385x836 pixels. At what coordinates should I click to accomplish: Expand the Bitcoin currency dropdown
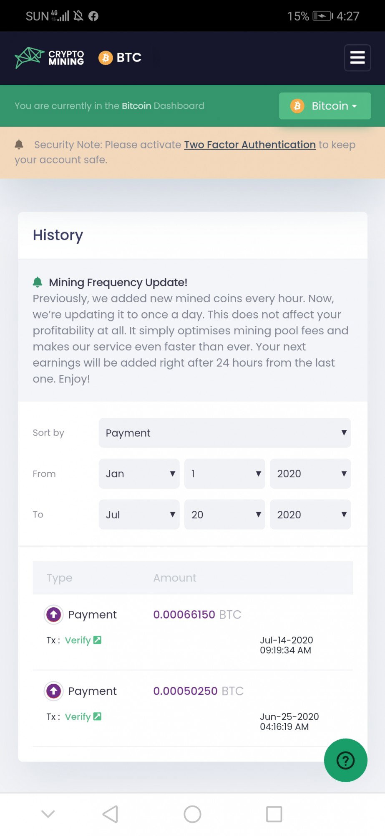point(325,106)
